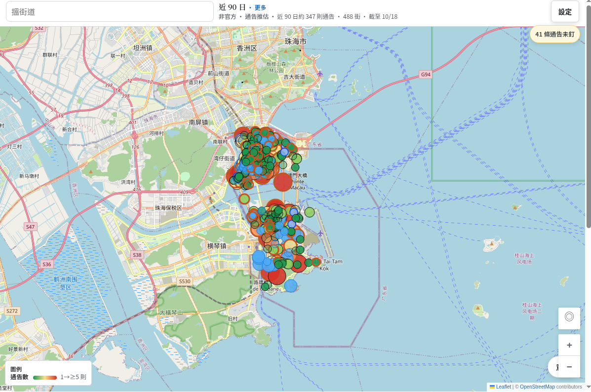Viewport: 591px width, 392px height.
Task: Click the 41 條通告未釘 badge
Action: coord(555,34)
